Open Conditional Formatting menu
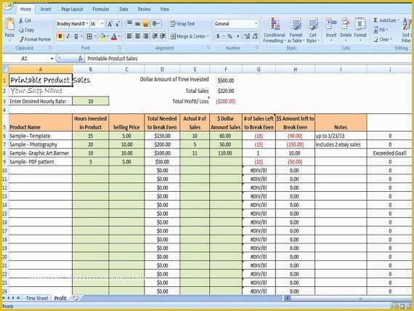This screenshot has width=414, height=311. pos(275,31)
